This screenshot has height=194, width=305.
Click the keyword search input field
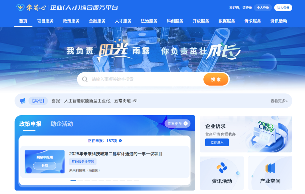pyautogui.click(x=146, y=79)
